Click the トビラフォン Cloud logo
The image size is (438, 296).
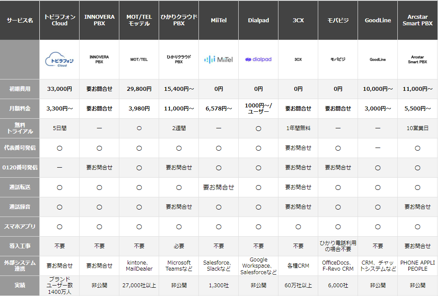(x=59, y=60)
